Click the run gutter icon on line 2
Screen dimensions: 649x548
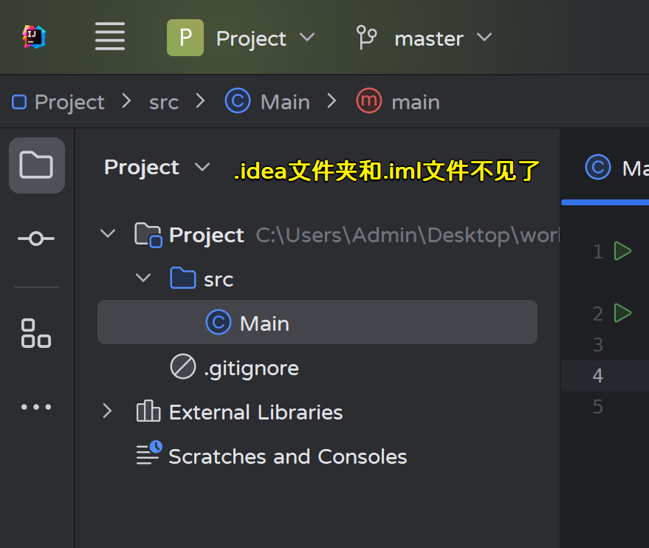coord(623,313)
